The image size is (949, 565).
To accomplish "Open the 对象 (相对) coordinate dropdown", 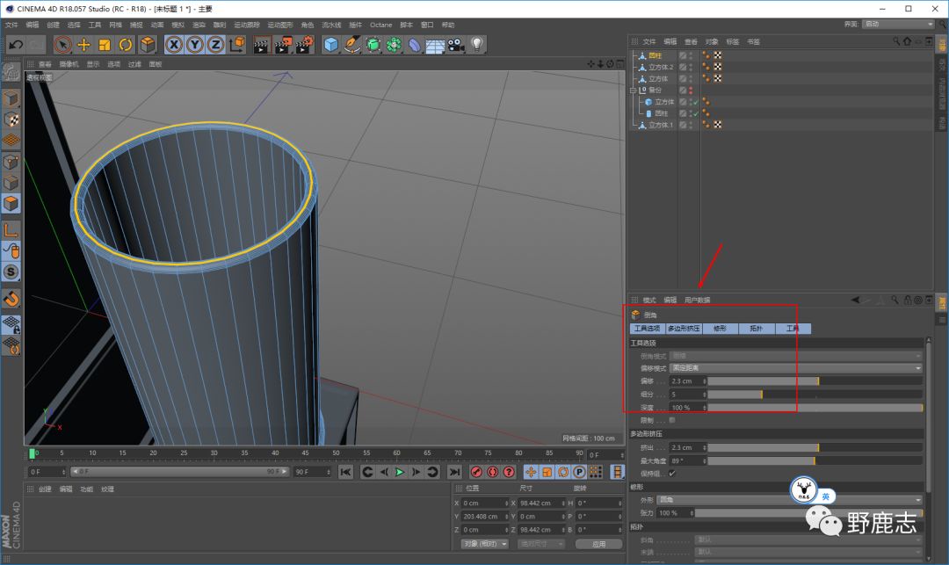I will (x=484, y=544).
